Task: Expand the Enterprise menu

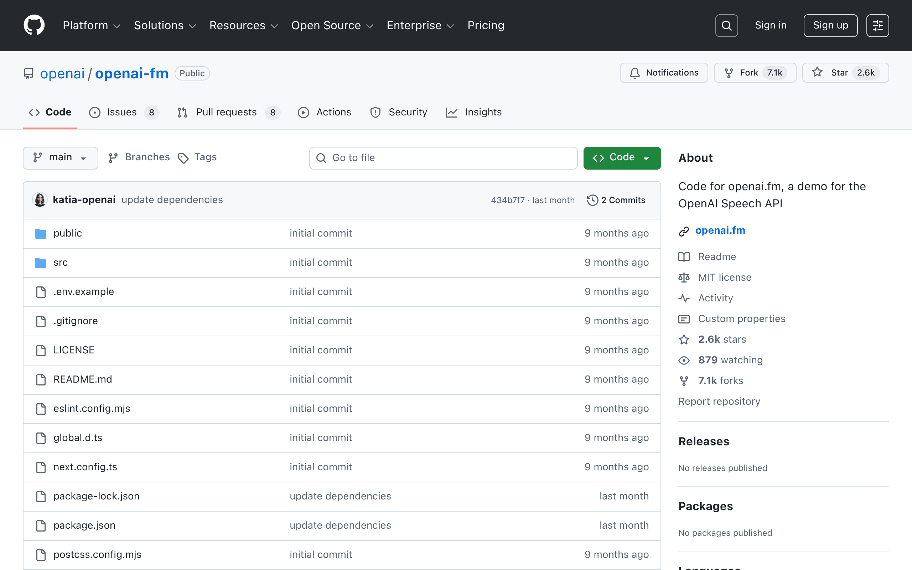Action: click(x=420, y=25)
